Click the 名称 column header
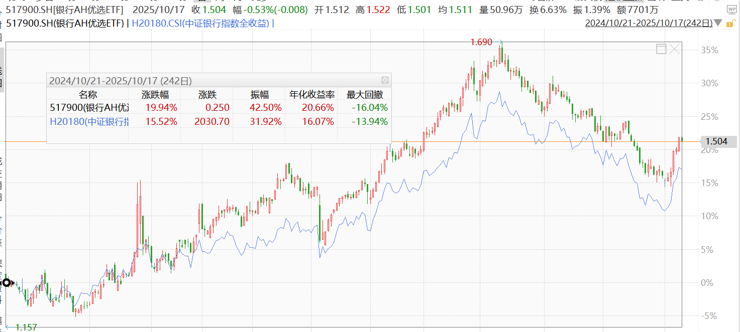The image size is (740, 332). [x=88, y=94]
